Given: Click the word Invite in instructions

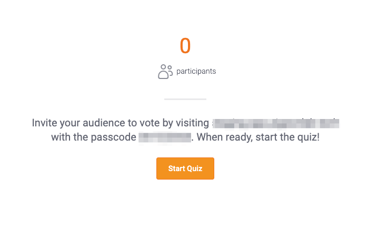Looking at the screenshot, I should [x=45, y=123].
